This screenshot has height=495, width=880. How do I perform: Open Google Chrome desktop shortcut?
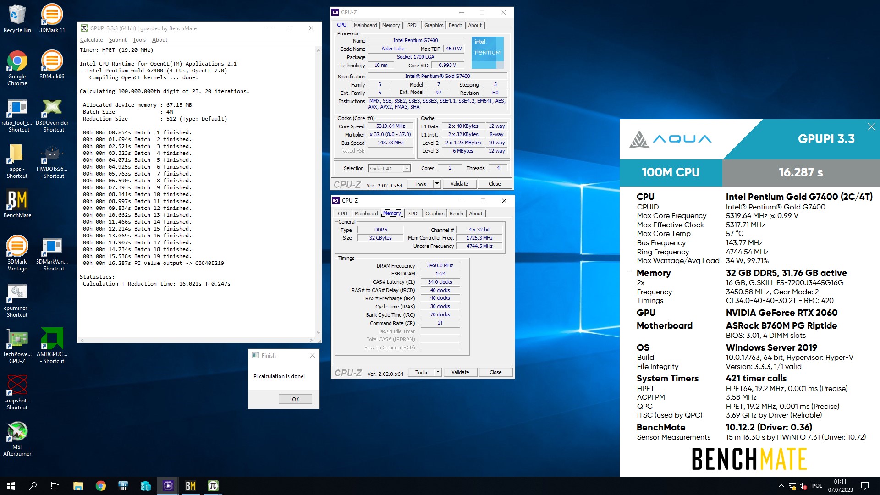(x=17, y=68)
